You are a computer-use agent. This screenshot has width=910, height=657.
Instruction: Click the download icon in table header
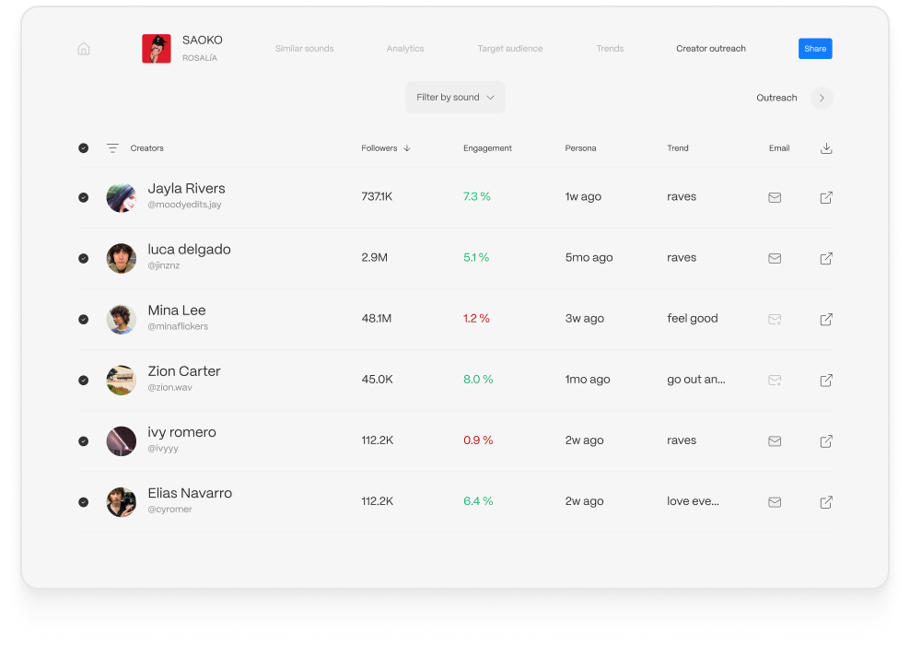coord(826,148)
